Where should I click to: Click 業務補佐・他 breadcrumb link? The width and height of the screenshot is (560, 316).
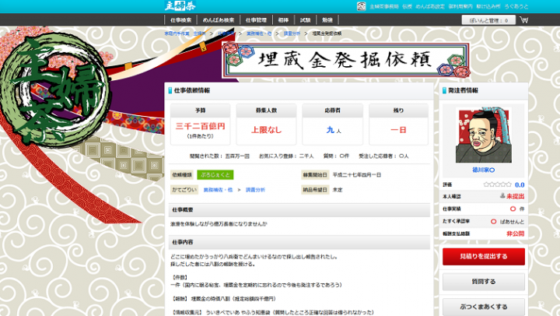tap(259, 33)
